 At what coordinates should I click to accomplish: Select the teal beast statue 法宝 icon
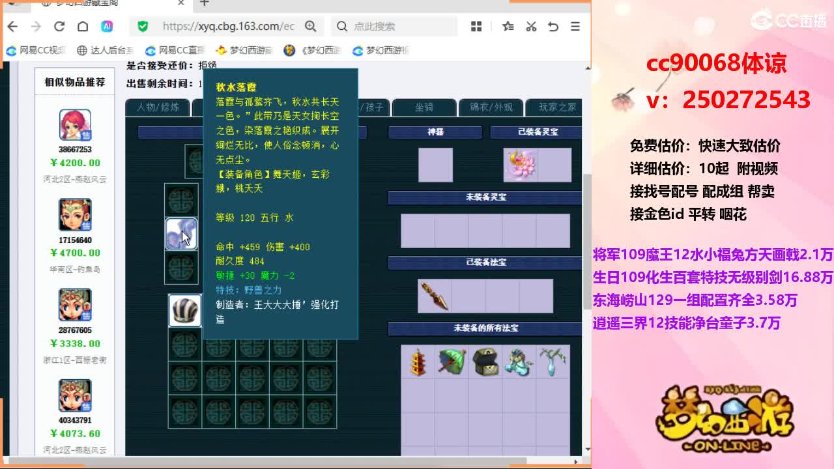pos(519,362)
